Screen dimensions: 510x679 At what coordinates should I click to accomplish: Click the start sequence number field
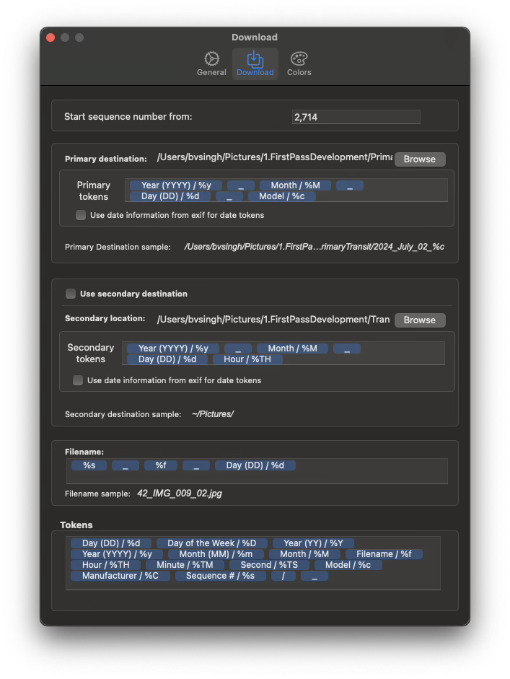click(x=356, y=117)
